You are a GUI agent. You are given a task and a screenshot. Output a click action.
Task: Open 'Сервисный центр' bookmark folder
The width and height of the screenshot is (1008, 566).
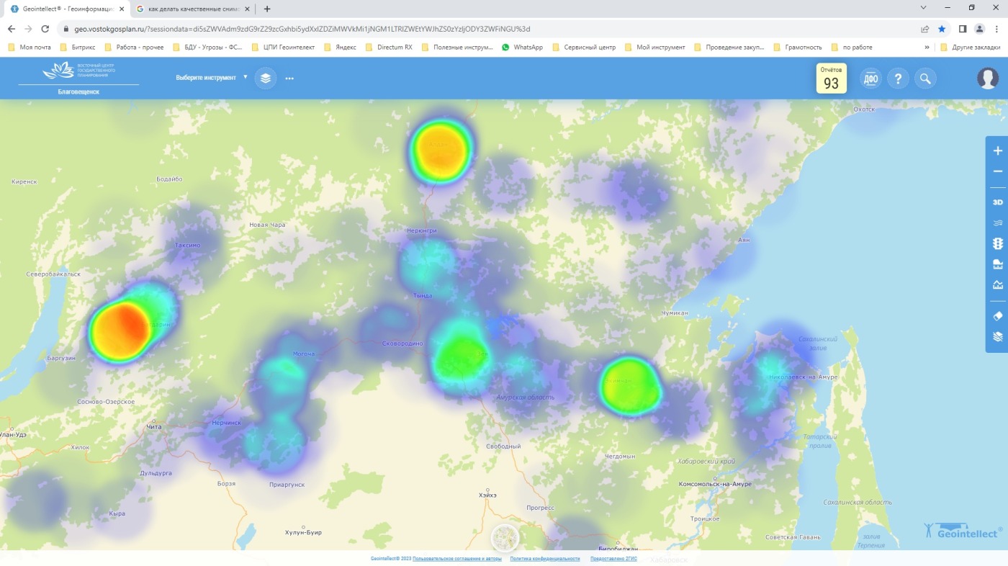click(x=584, y=48)
